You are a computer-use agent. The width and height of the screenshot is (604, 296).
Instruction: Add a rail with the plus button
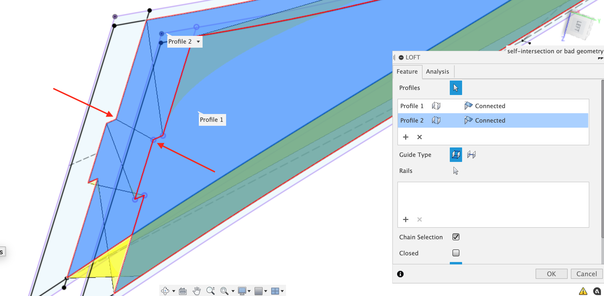point(406,219)
